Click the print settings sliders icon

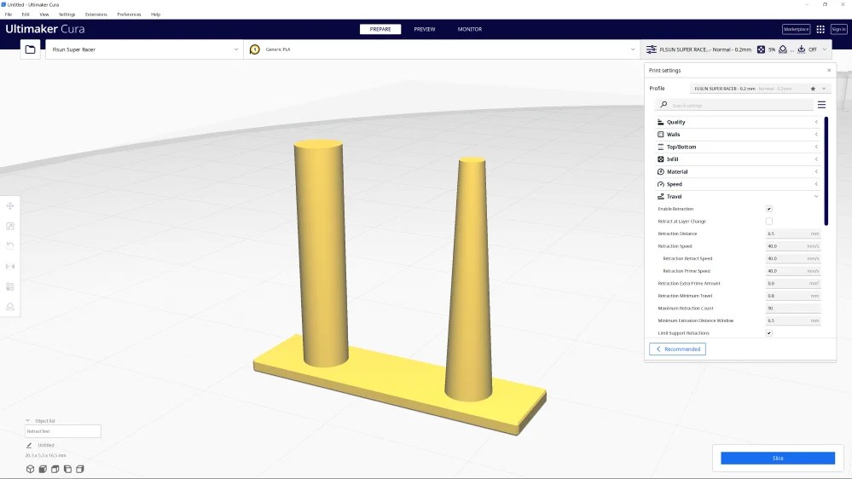[x=651, y=49]
